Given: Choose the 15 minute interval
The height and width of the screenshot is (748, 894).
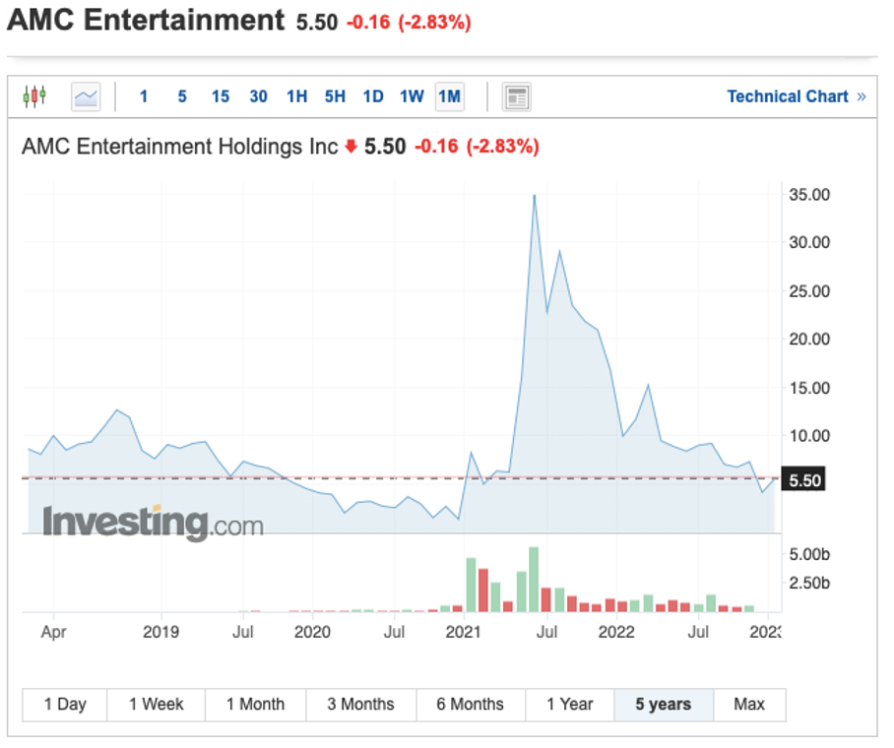Looking at the screenshot, I should pyautogui.click(x=221, y=96).
